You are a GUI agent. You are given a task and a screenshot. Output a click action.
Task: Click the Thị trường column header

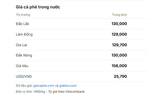tap(23, 15)
